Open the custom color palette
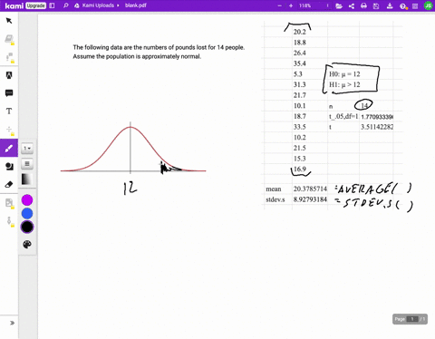Image resolution: width=435 pixels, height=339 pixels. [27, 244]
